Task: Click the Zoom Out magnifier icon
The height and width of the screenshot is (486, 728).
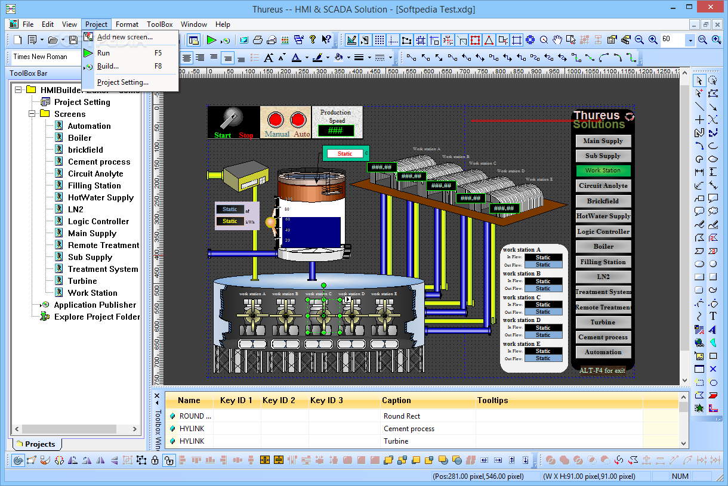Action: 639,40
